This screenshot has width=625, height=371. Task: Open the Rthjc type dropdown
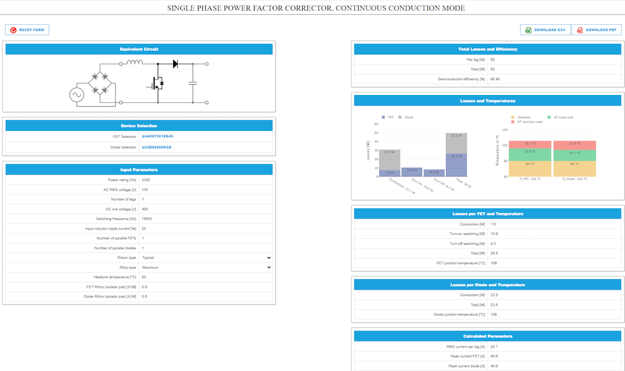206,268
